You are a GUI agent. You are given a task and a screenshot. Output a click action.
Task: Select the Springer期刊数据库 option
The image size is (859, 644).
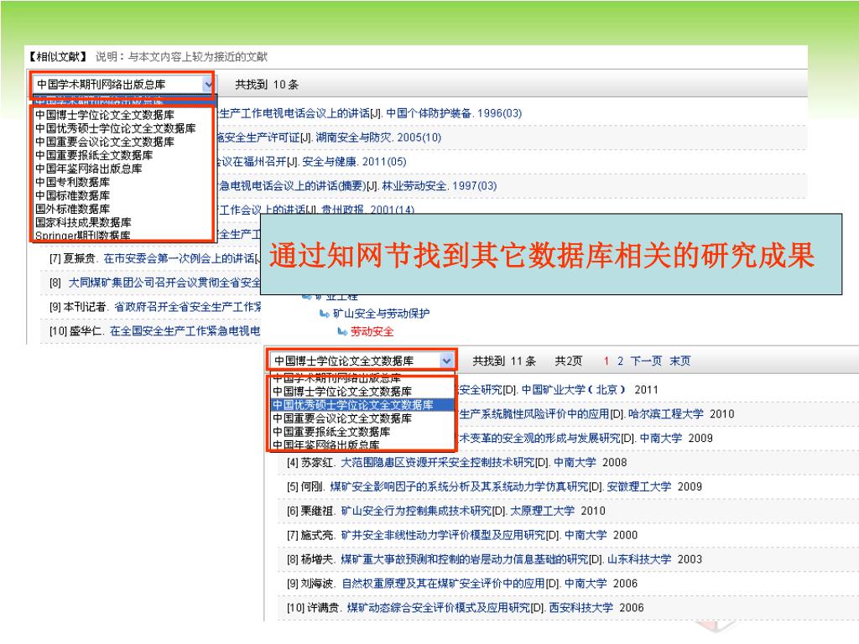click(x=83, y=236)
